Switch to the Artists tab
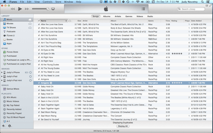 (118, 16)
